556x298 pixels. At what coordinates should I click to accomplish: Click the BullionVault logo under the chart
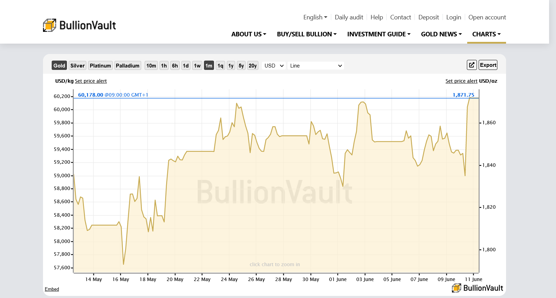click(477, 288)
